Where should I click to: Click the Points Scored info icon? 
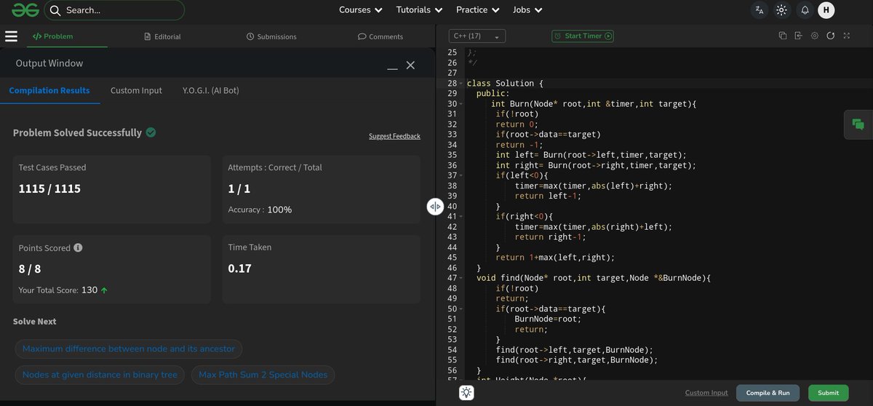point(78,247)
